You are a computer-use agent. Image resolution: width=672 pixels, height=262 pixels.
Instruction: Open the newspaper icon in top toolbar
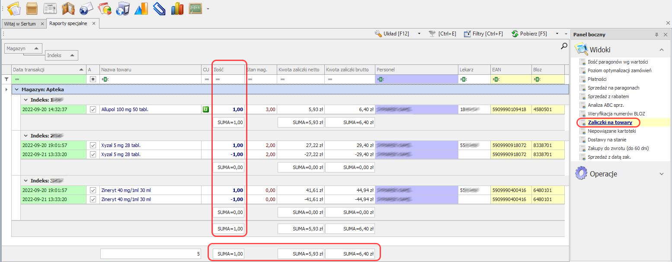tap(50, 8)
